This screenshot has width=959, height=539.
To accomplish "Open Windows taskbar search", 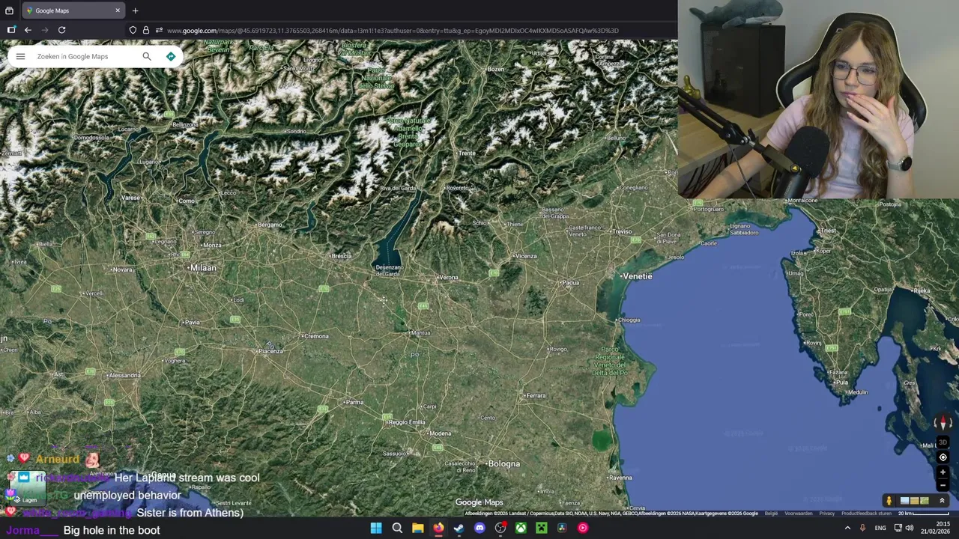I will pyautogui.click(x=397, y=528).
